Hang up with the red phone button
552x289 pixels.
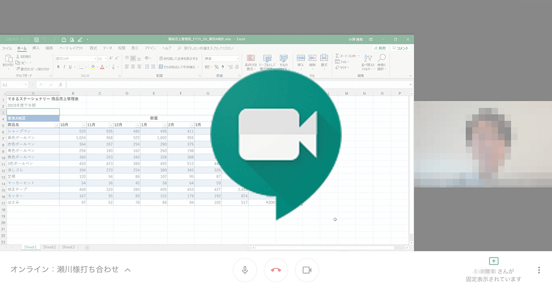[x=276, y=270]
